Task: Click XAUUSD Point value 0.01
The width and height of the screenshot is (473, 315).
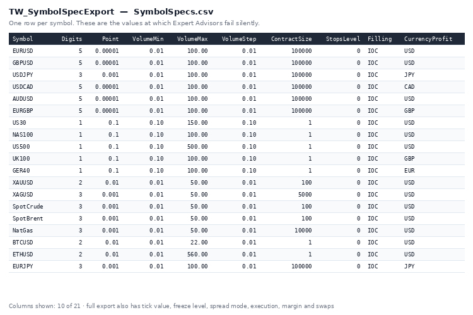Action: click(112, 183)
